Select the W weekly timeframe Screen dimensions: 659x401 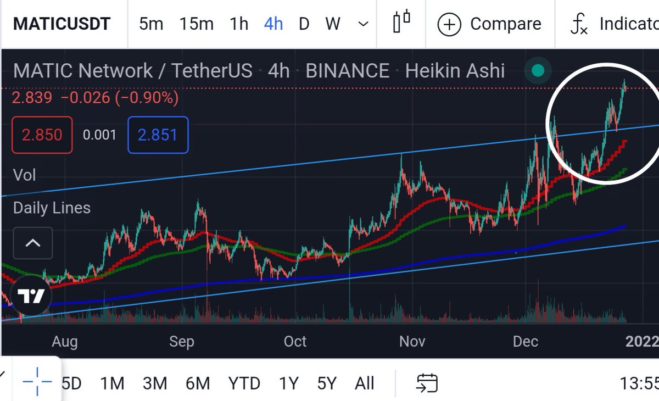tap(332, 24)
